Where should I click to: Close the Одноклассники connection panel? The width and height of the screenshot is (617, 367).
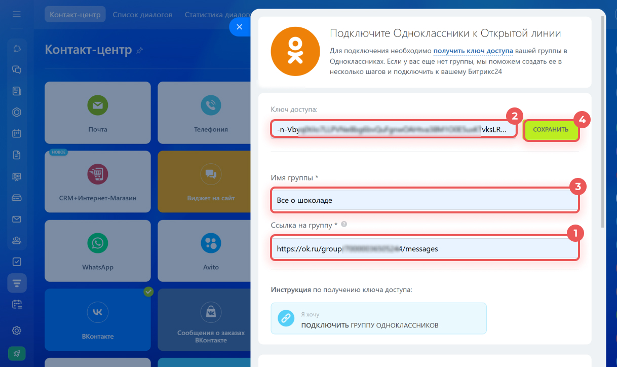coord(240,27)
